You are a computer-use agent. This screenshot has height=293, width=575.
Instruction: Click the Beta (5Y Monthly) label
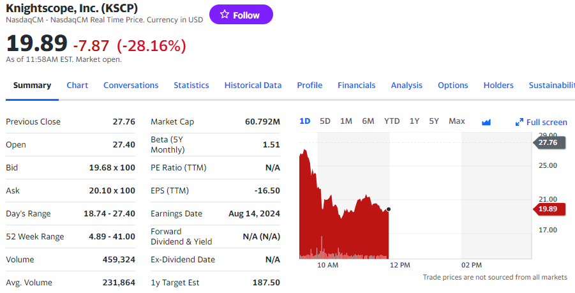point(168,144)
